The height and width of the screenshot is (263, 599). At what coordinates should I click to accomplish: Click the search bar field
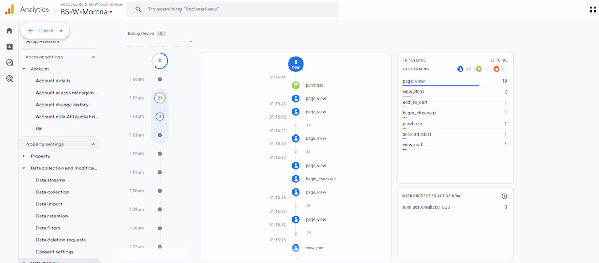[x=233, y=9]
